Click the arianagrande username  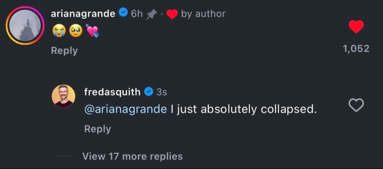coord(83,14)
